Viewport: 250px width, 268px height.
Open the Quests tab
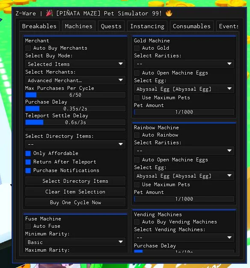pyautogui.click(x=111, y=26)
